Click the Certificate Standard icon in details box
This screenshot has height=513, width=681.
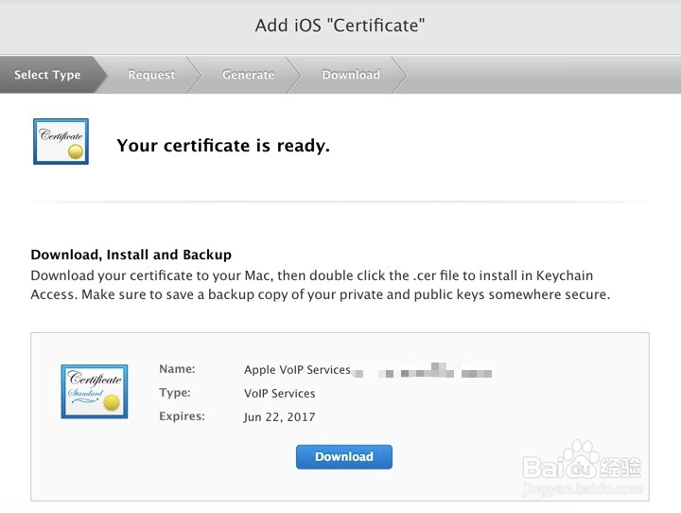pos(95,391)
